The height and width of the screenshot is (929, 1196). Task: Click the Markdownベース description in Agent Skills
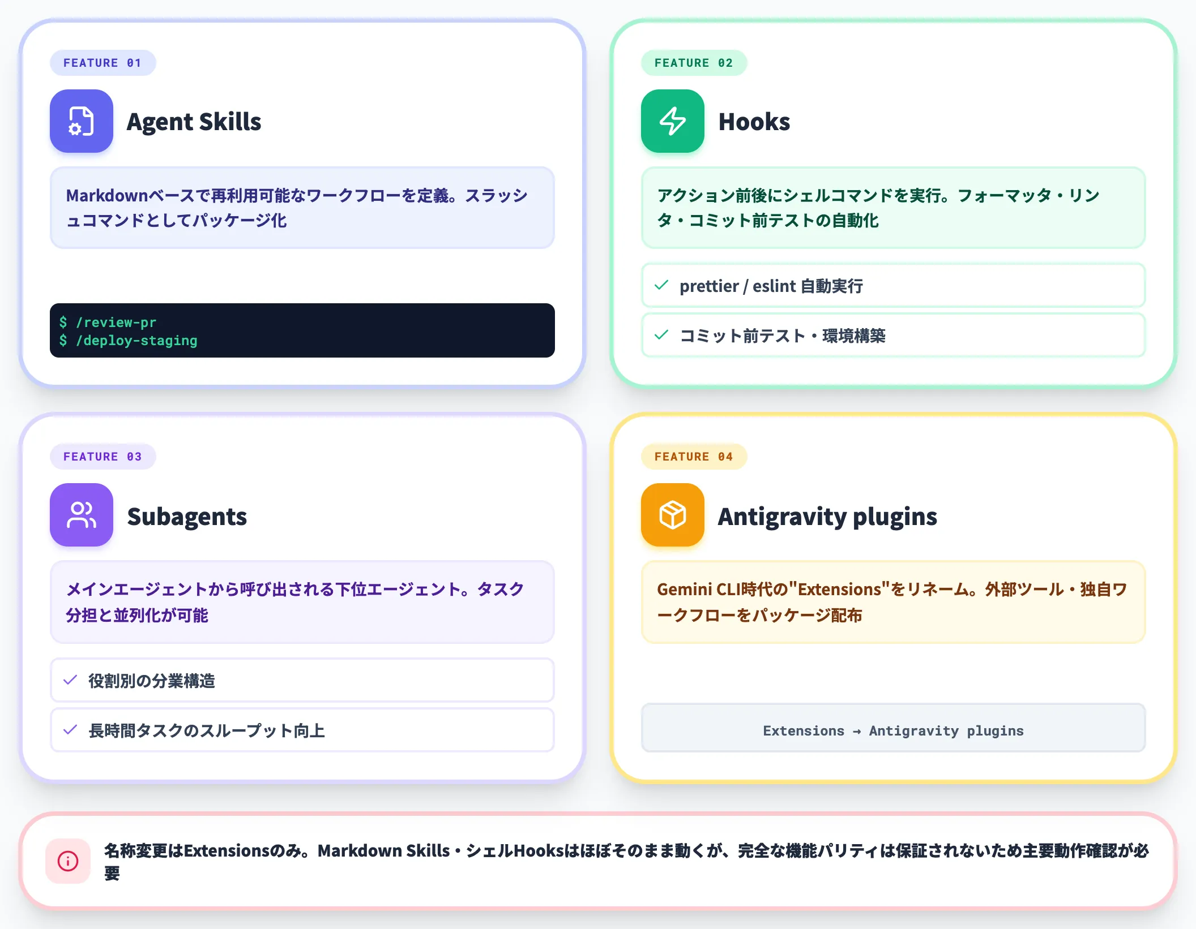tap(297, 208)
